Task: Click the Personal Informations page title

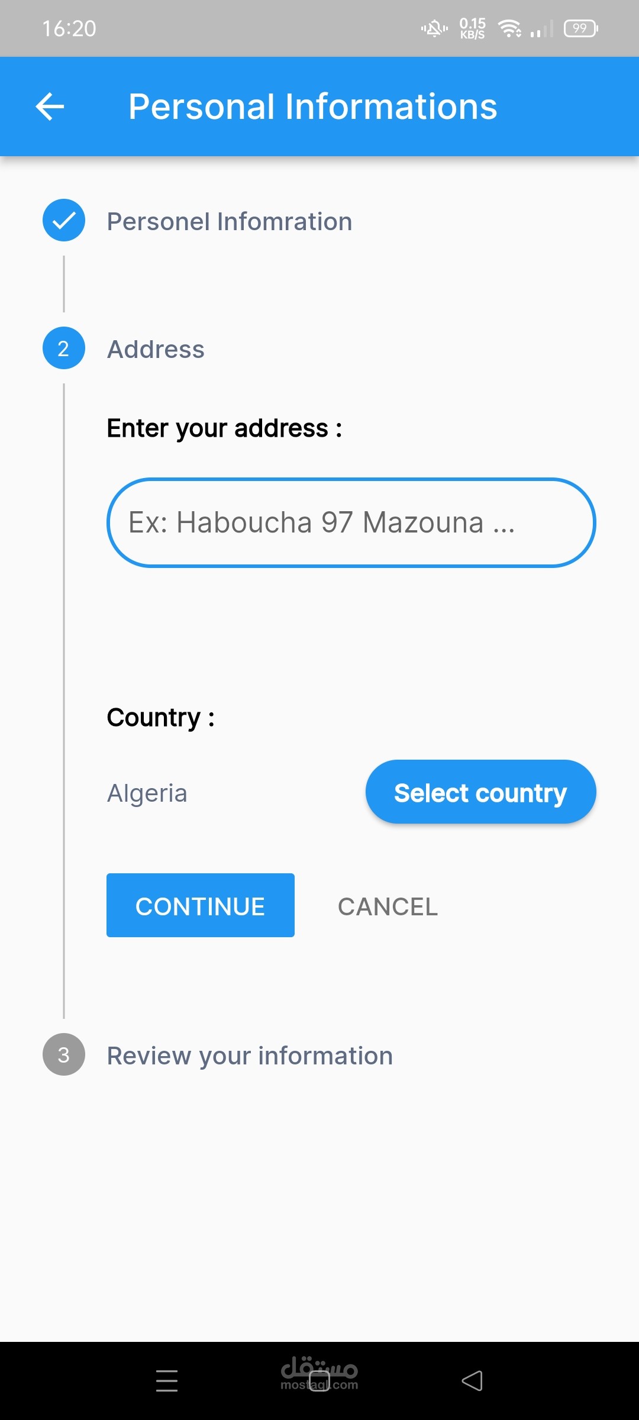Action: click(313, 107)
